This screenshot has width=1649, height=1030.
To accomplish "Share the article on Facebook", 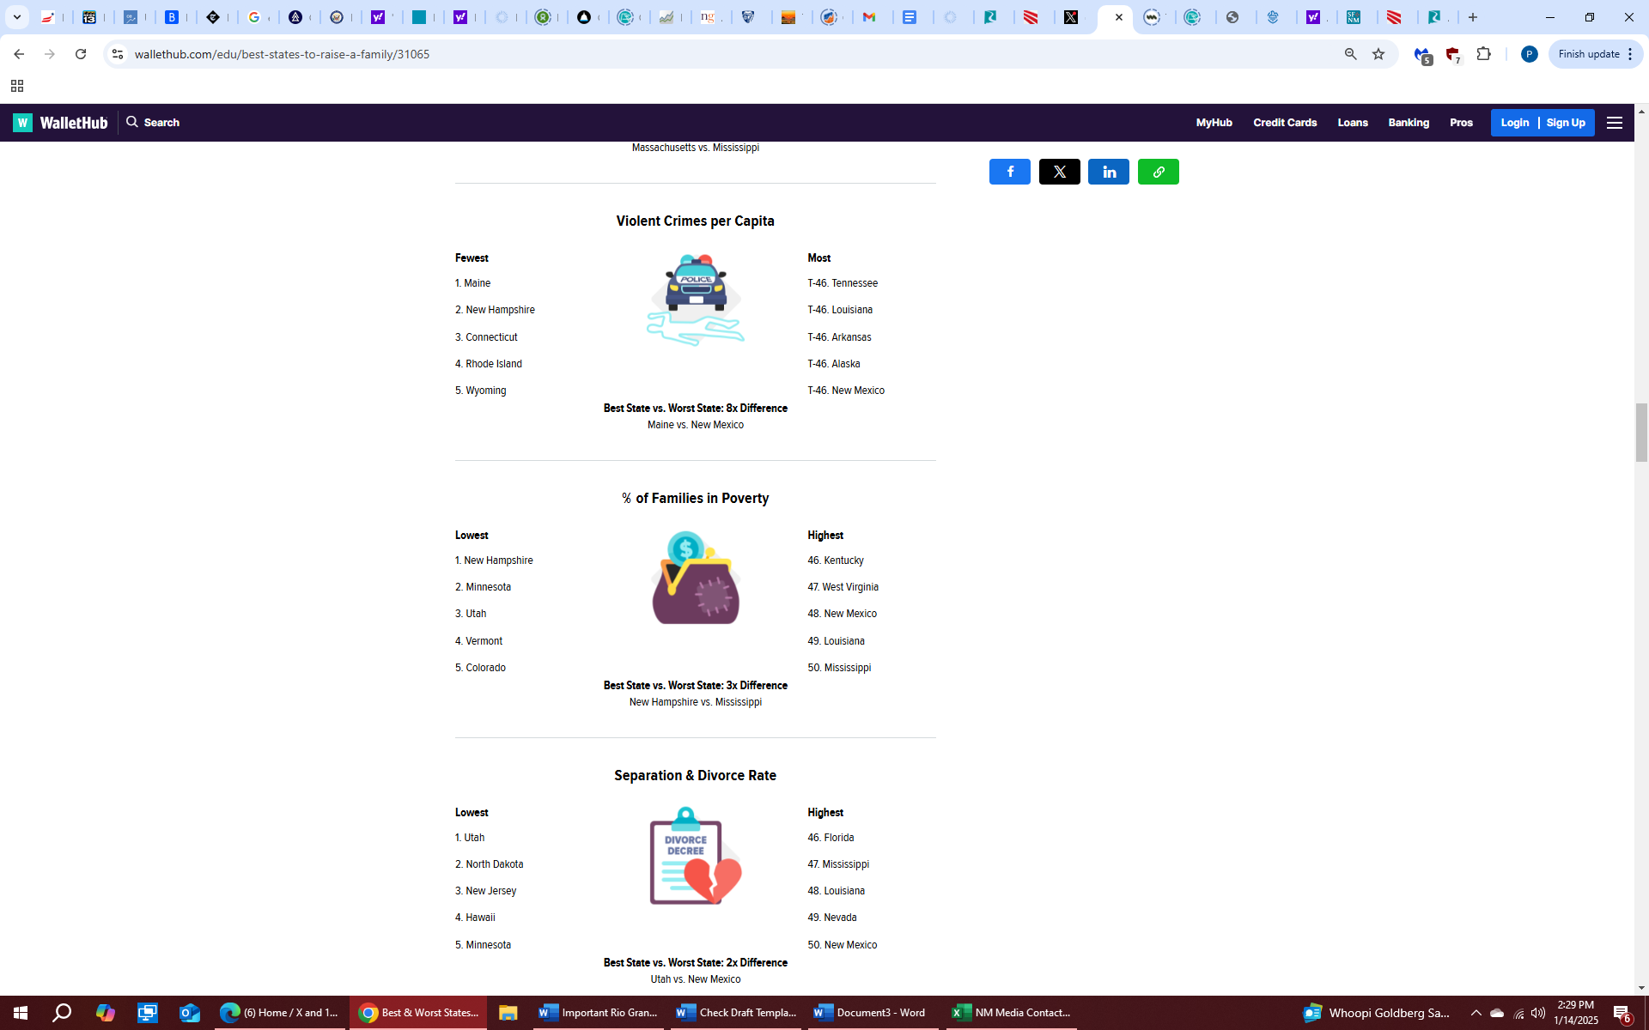I will point(1009,172).
